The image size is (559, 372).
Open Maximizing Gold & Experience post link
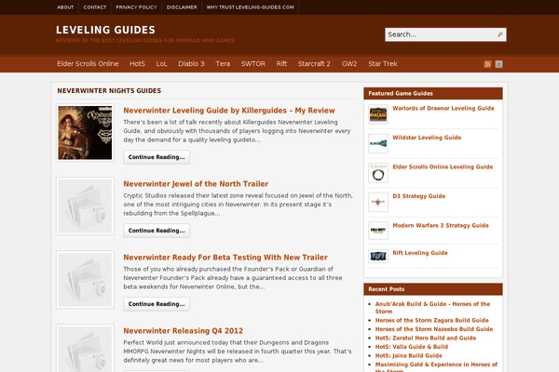436,366
